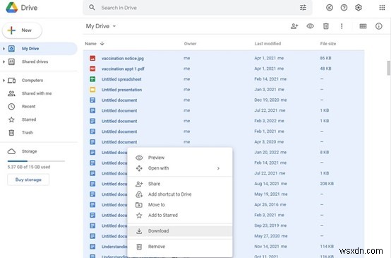Click the New button

(22, 30)
